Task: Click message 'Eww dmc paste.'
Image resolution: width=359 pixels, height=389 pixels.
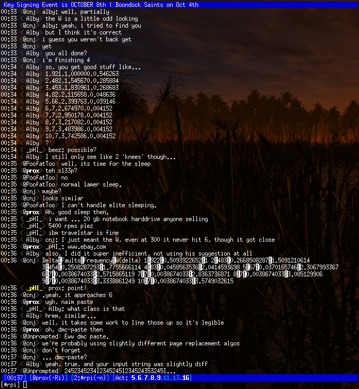Action: click(x=87, y=336)
